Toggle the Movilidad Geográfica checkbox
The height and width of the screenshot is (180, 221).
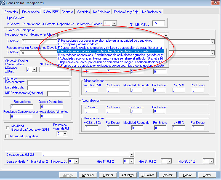point(7,136)
